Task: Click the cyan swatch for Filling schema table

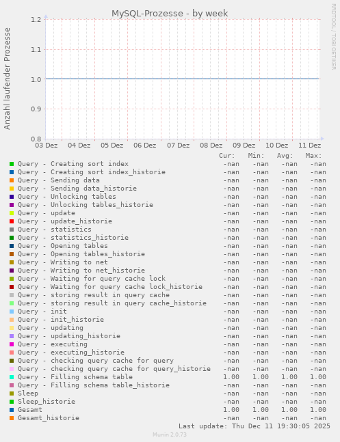Action: [x=12, y=377]
